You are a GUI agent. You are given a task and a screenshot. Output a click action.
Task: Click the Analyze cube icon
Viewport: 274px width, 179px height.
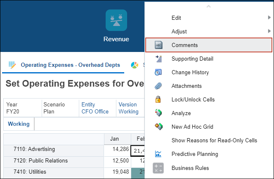158,113
